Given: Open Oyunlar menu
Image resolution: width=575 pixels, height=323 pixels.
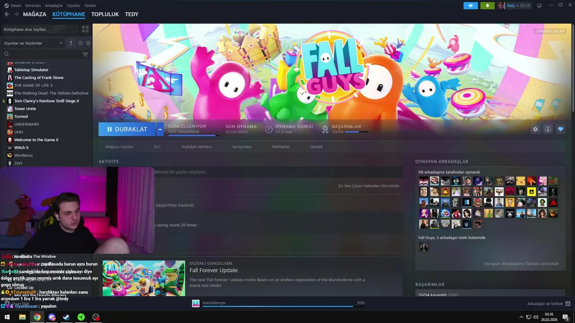Looking at the screenshot, I should pyautogui.click(x=73, y=5).
